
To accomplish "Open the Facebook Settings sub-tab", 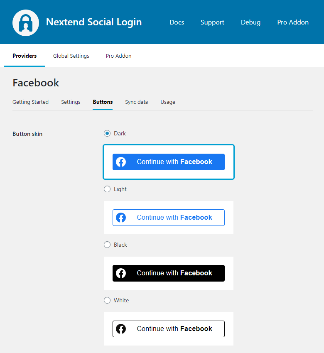I will tap(71, 102).
